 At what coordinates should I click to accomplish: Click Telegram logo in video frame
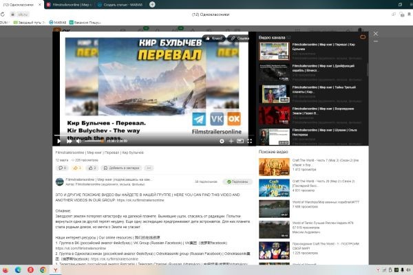(199, 119)
